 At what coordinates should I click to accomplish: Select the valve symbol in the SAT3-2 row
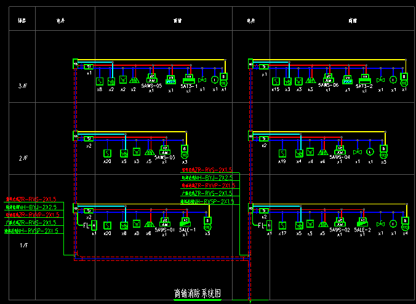[381, 79]
